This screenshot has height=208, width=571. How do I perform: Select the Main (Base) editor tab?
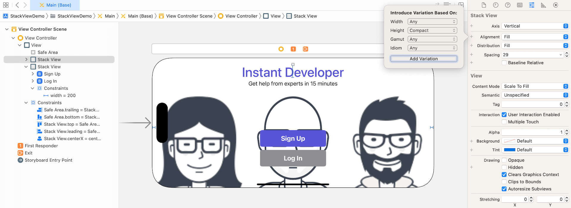pos(55,5)
